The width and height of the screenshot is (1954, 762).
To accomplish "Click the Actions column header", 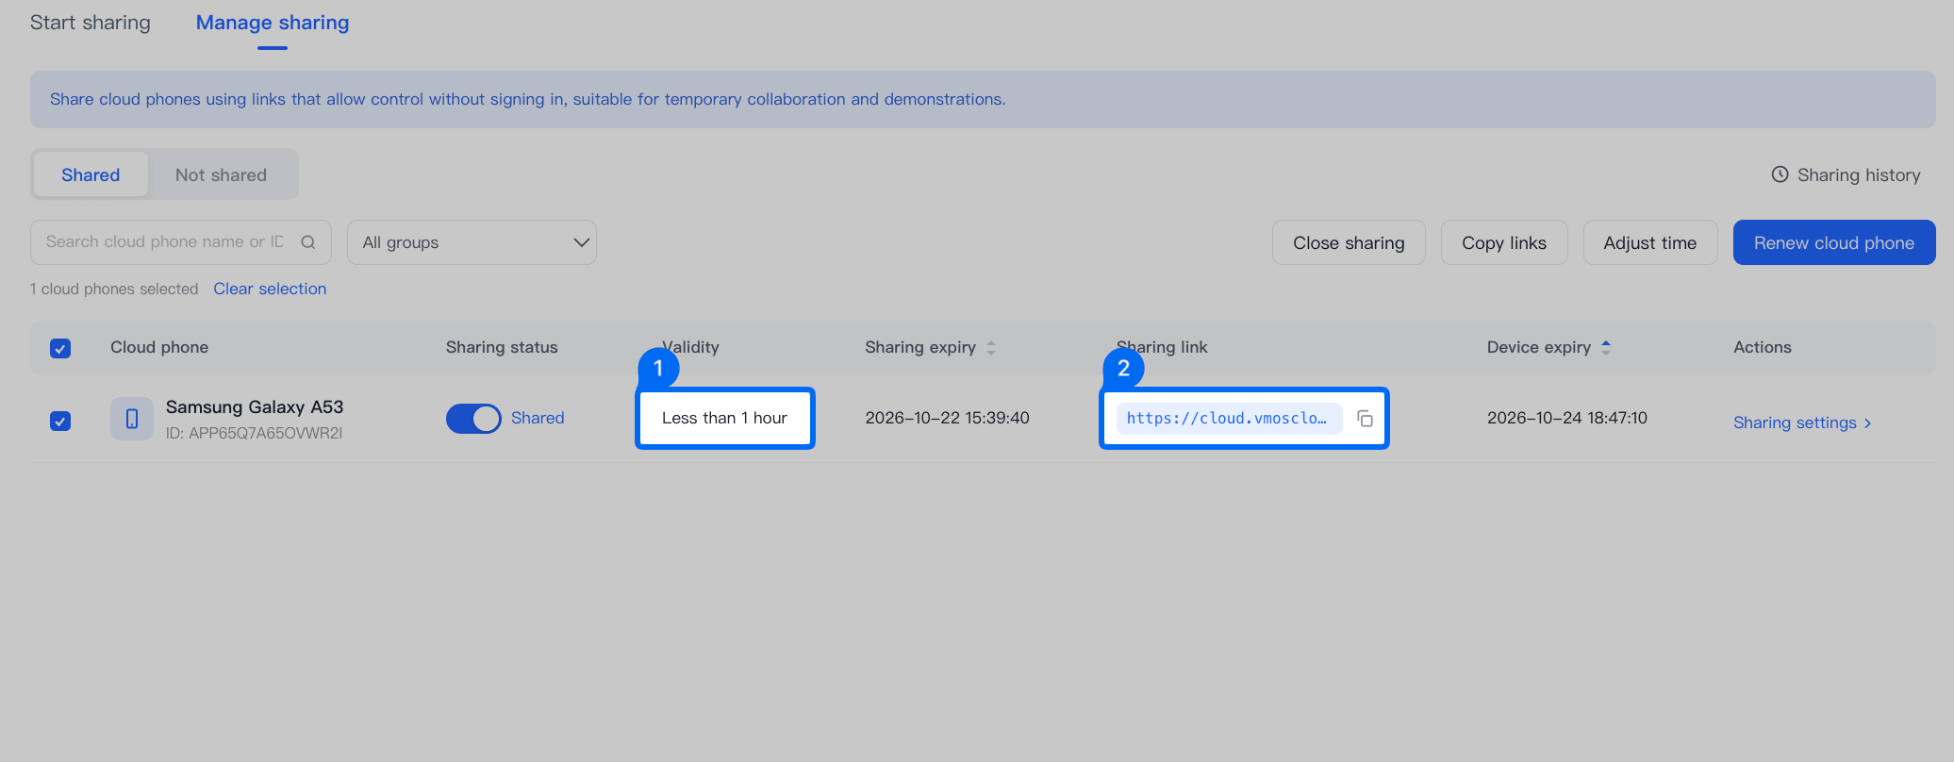I will 1763,347.
